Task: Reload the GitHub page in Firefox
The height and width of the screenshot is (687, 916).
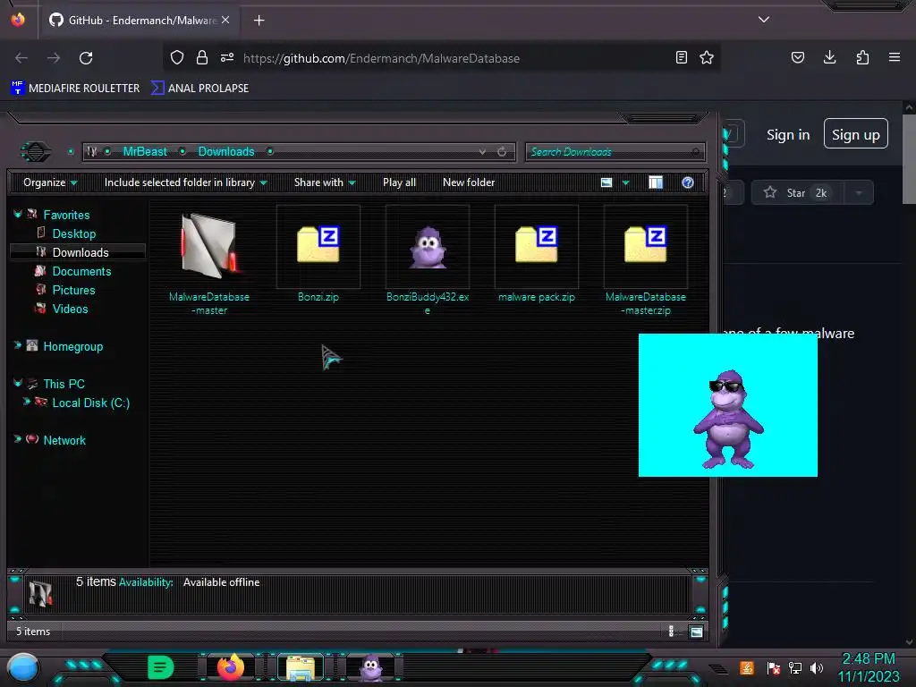Action: coord(86,58)
